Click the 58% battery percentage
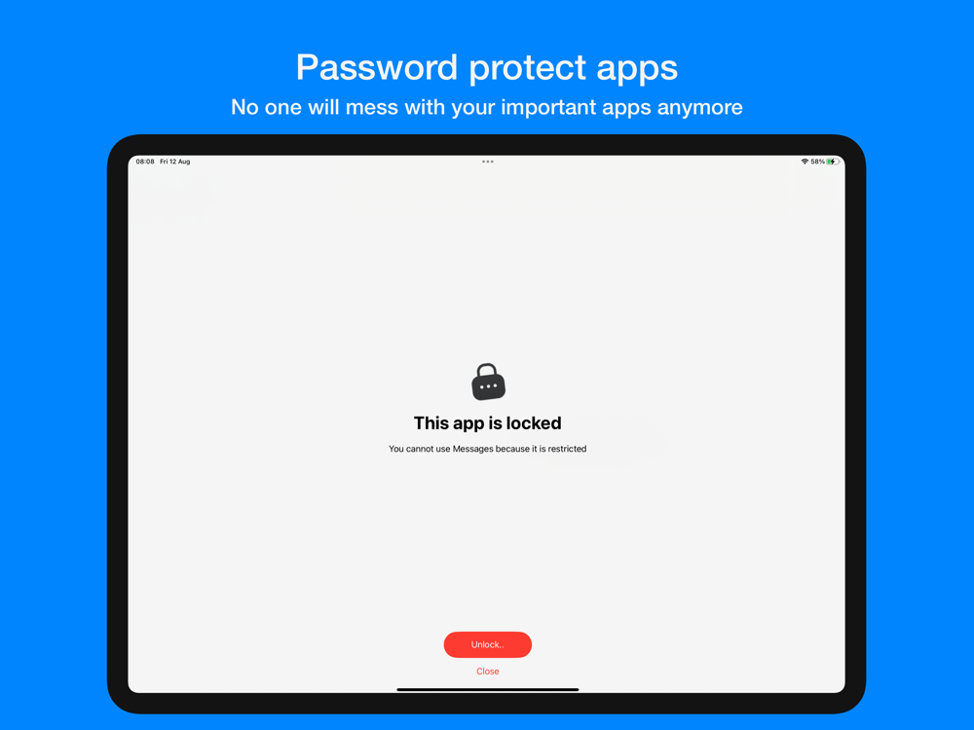The height and width of the screenshot is (730, 974). (x=817, y=162)
